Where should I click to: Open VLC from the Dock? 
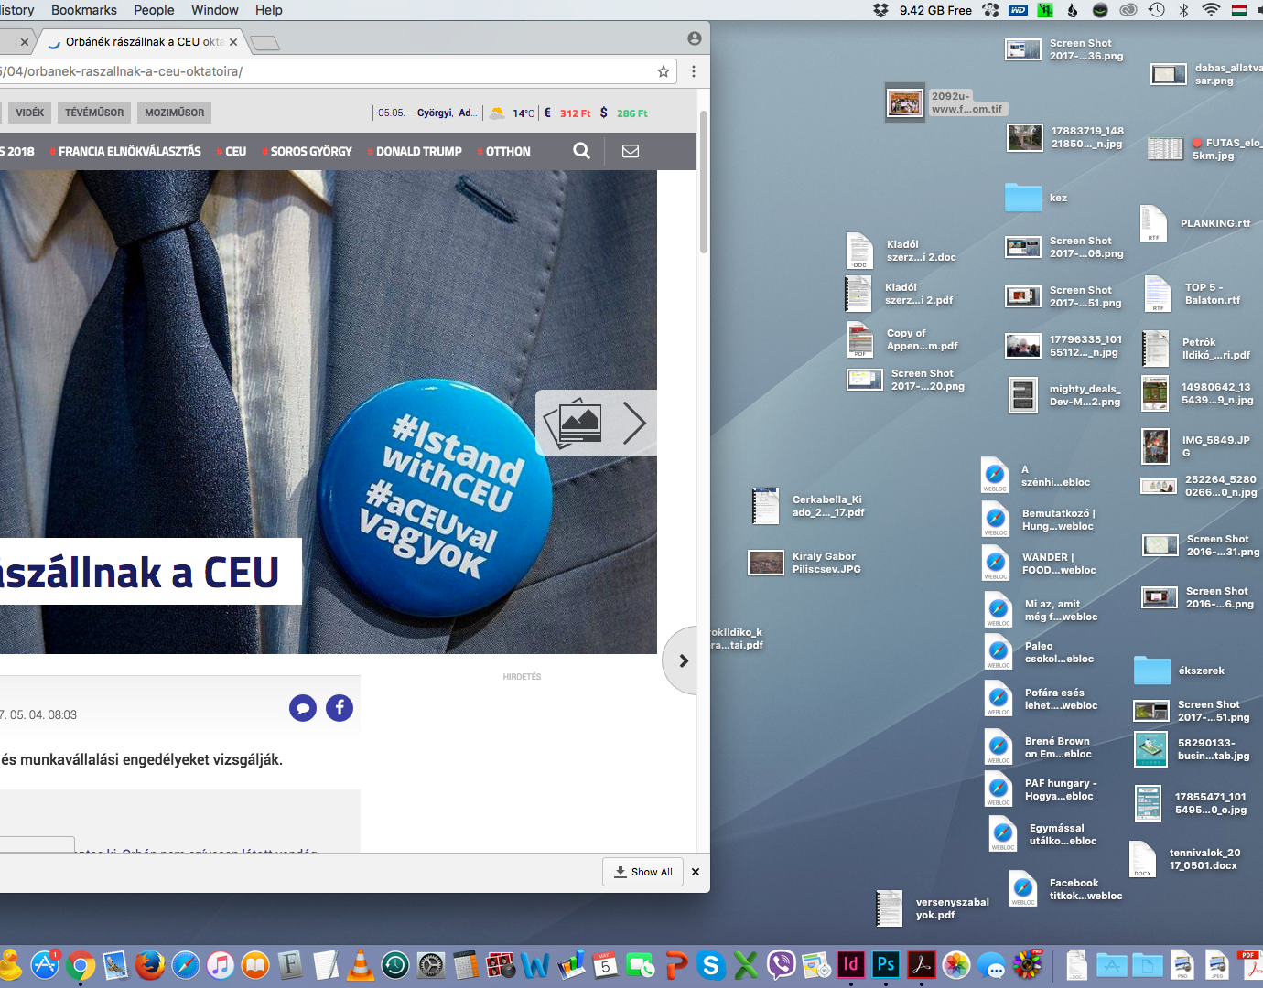coord(361,965)
